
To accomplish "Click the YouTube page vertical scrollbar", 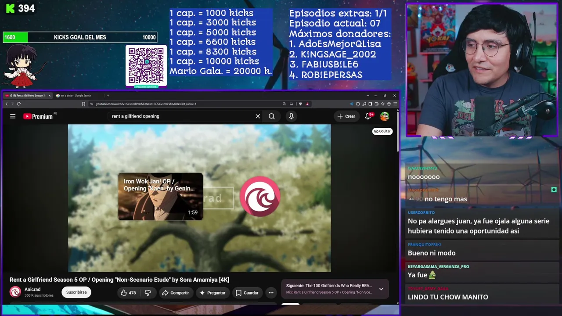I will (398, 132).
